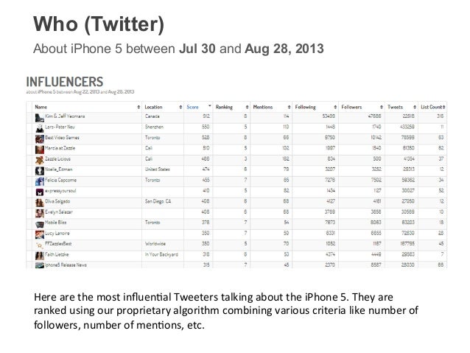
Task: Open Noelle_Eoman profile name link
Action: [59, 169]
